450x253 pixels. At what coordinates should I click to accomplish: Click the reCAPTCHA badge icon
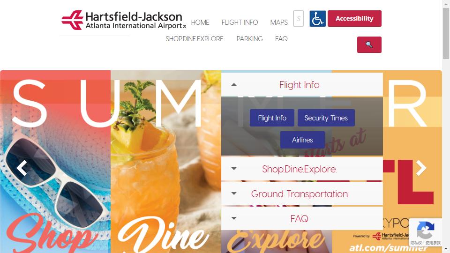[x=425, y=230]
